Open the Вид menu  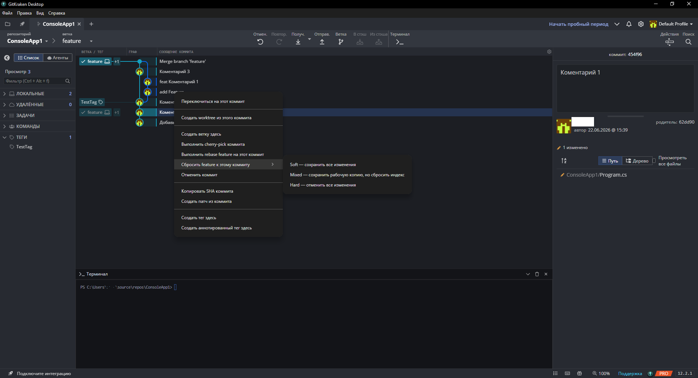coord(40,13)
